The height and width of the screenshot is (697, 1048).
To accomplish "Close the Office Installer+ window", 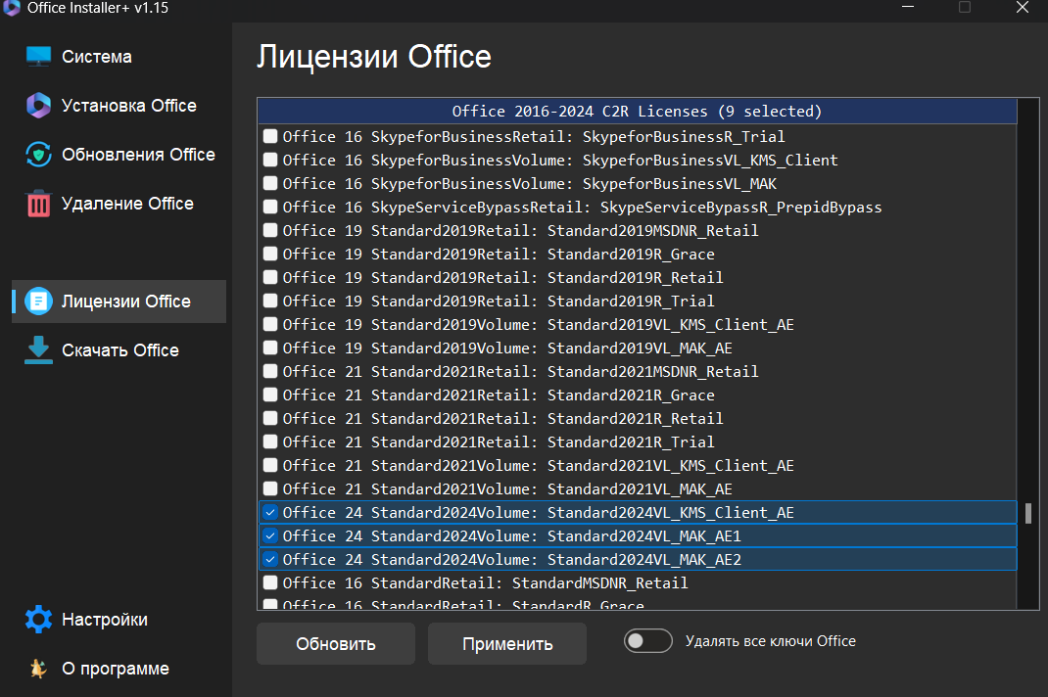I will (x=1022, y=8).
